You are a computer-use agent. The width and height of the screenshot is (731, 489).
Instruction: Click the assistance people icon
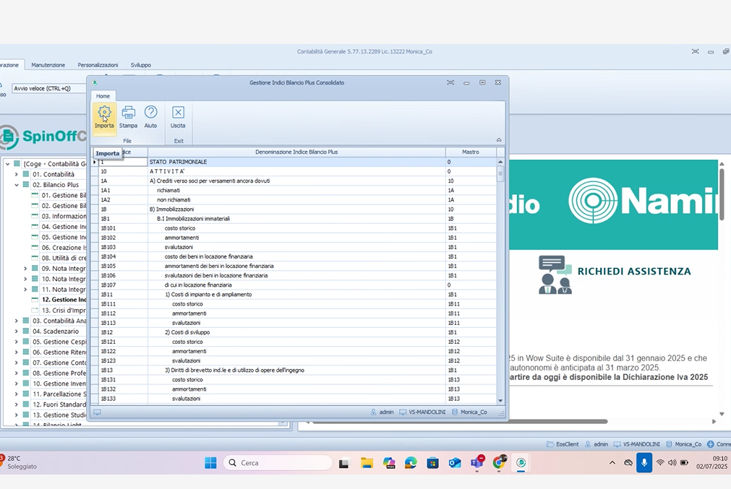[555, 274]
